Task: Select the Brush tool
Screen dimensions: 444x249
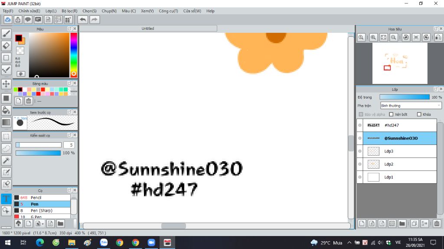Action: [x=6, y=34]
